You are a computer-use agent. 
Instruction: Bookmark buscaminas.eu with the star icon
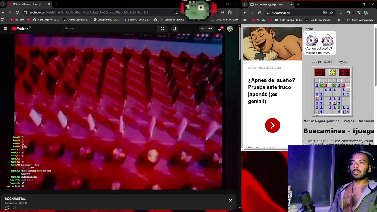click(331, 13)
